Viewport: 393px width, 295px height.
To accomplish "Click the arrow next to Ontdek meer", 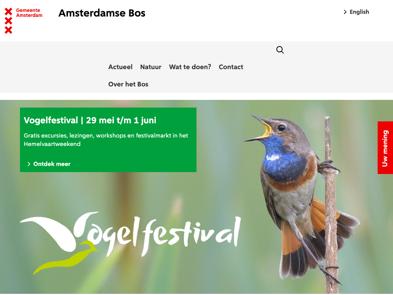I will tap(29, 164).
